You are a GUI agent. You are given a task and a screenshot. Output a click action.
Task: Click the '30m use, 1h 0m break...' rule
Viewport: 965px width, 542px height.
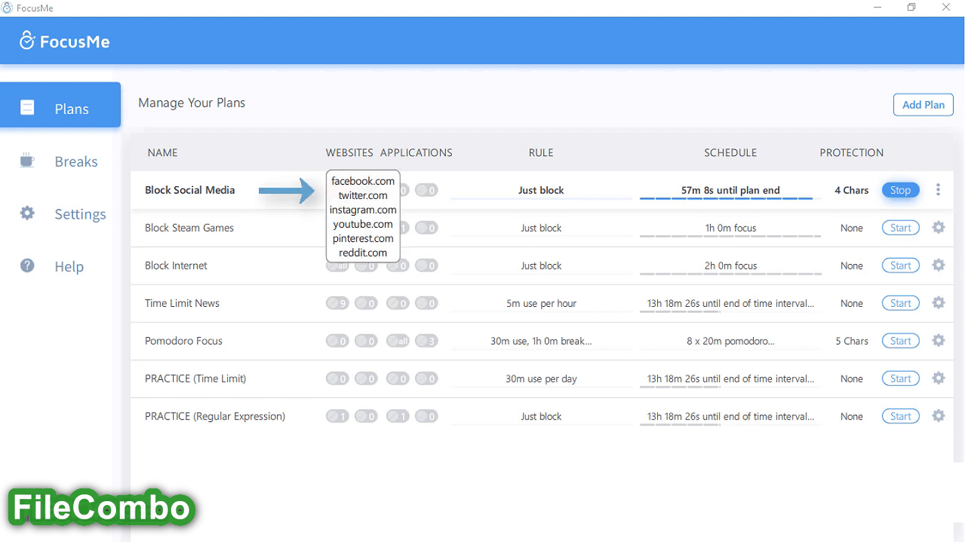[541, 341]
